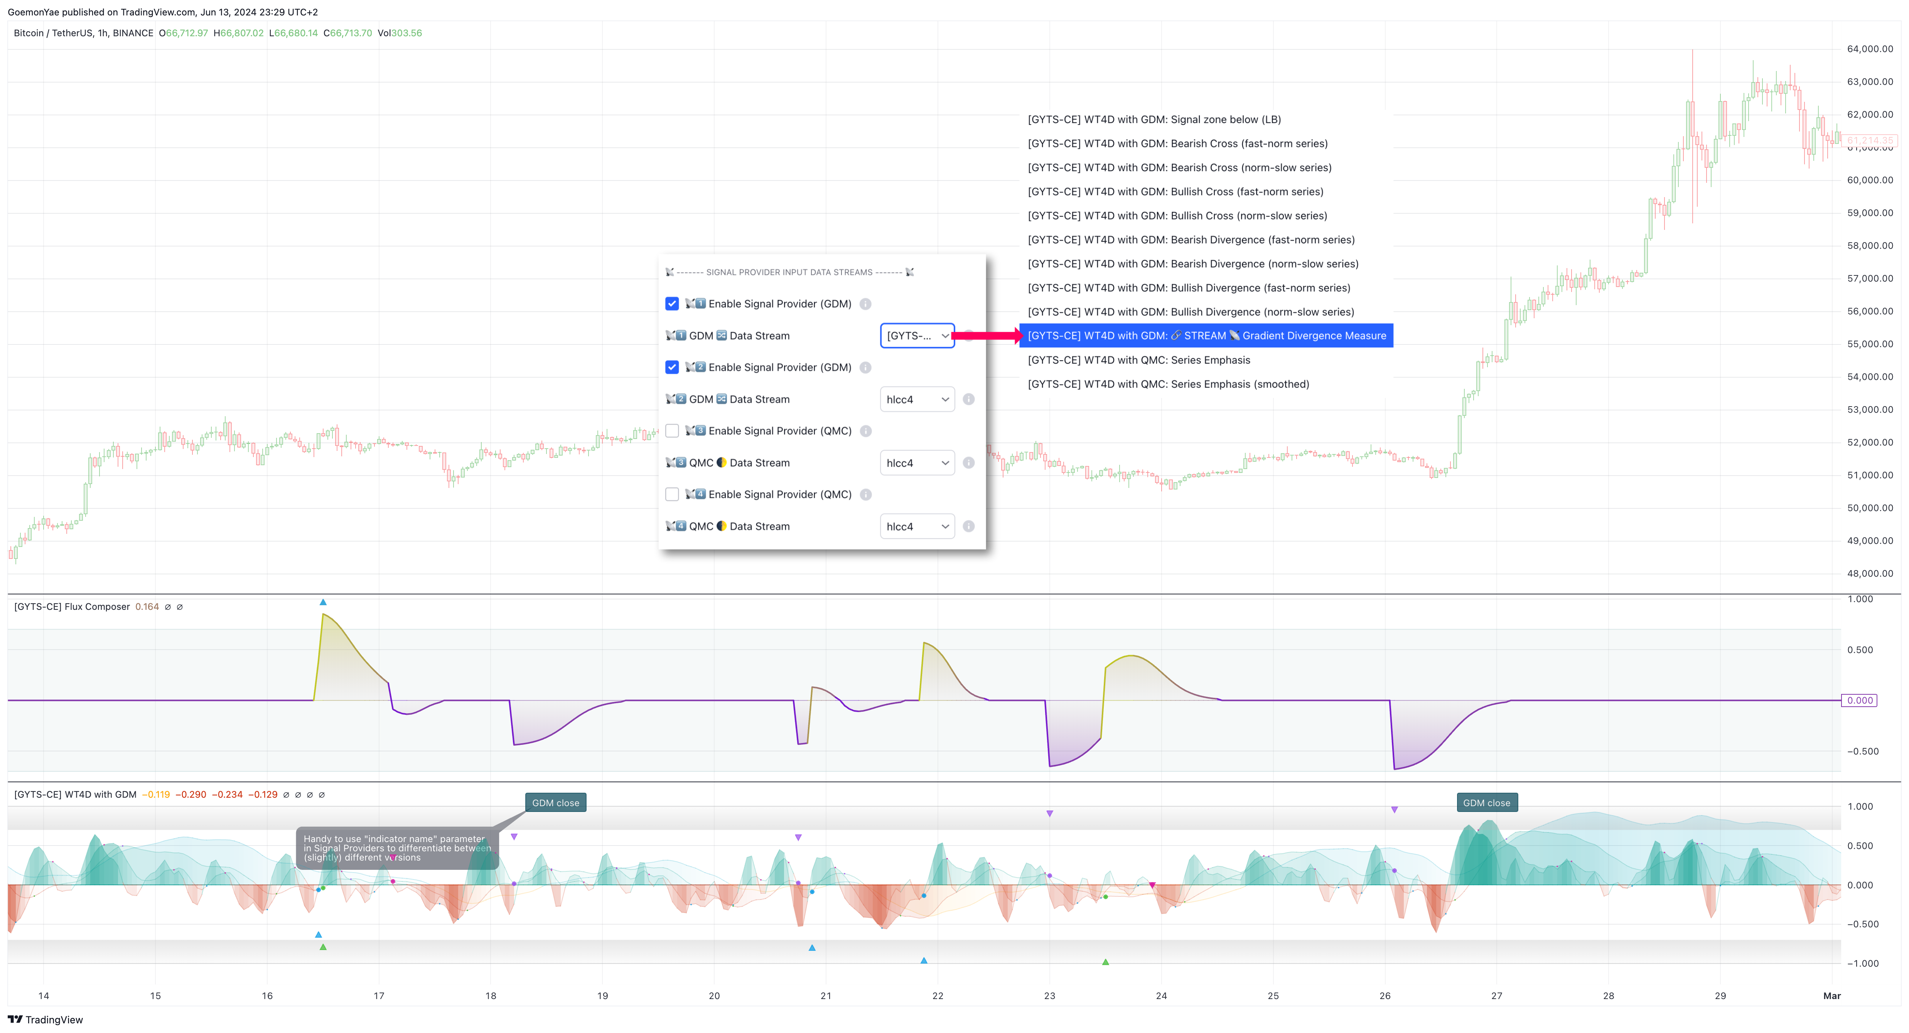Uncheck signal provider 2 Enable Signal Provider (GDM)

[x=672, y=368]
